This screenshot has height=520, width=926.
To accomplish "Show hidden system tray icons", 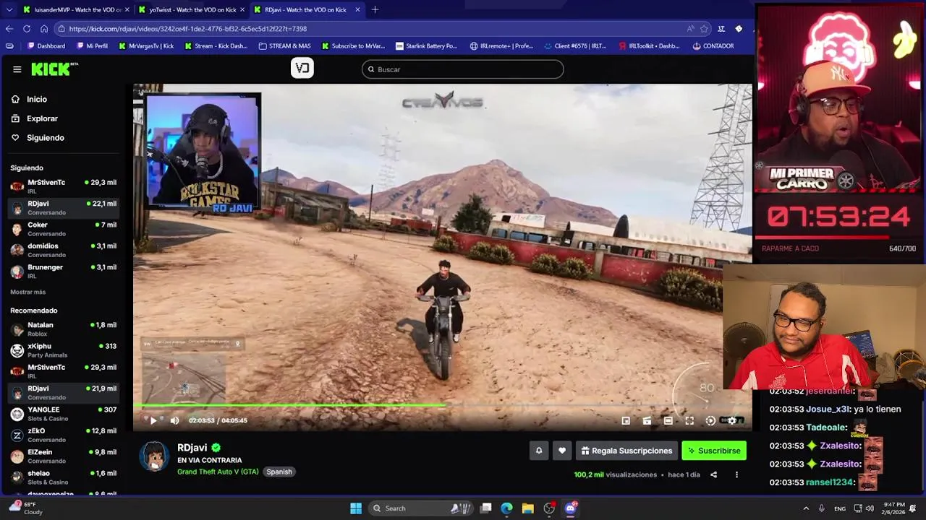I will click(806, 508).
